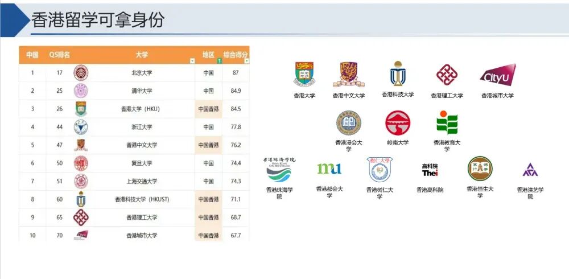Click the CUHK crest in the QS rank 47 row
This screenshot has width=569, height=279.
pyautogui.click(x=81, y=145)
